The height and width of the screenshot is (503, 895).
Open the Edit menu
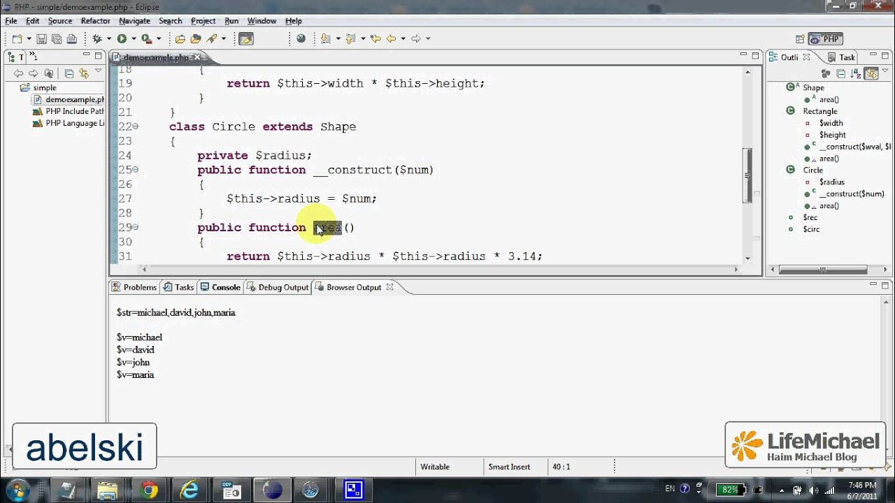point(33,21)
